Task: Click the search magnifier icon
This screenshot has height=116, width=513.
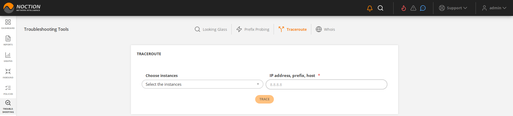Action: point(380,8)
